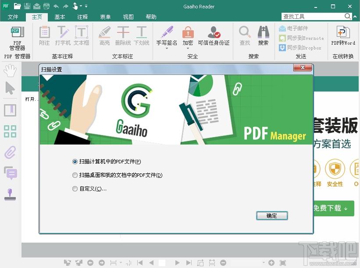360x268 pixels.
Task: Switch to the 视图 tab
Action: [x=128, y=17]
